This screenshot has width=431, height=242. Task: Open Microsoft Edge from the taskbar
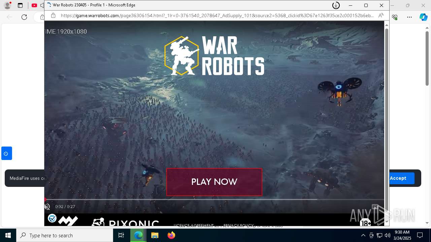click(138, 235)
